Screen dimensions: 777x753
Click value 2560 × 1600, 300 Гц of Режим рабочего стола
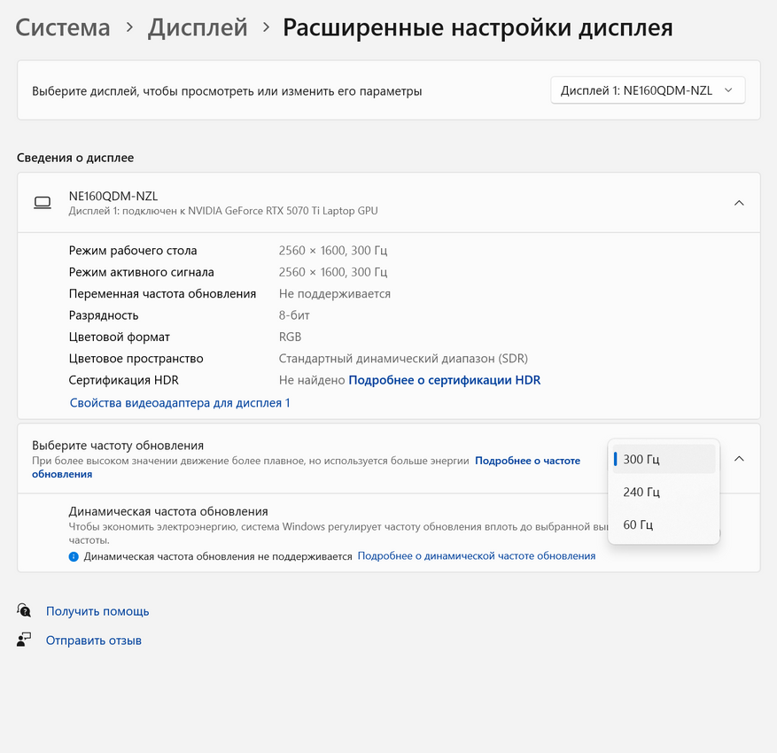(333, 250)
